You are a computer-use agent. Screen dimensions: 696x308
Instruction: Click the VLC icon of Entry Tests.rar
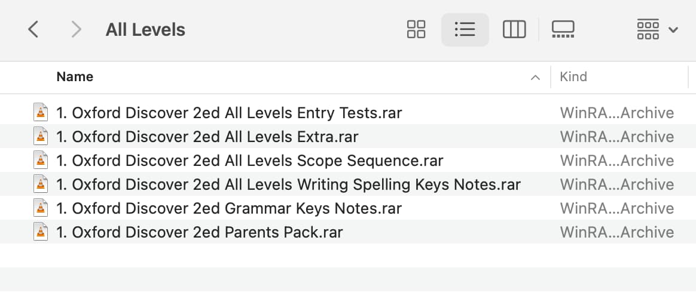[x=41, y=113]
